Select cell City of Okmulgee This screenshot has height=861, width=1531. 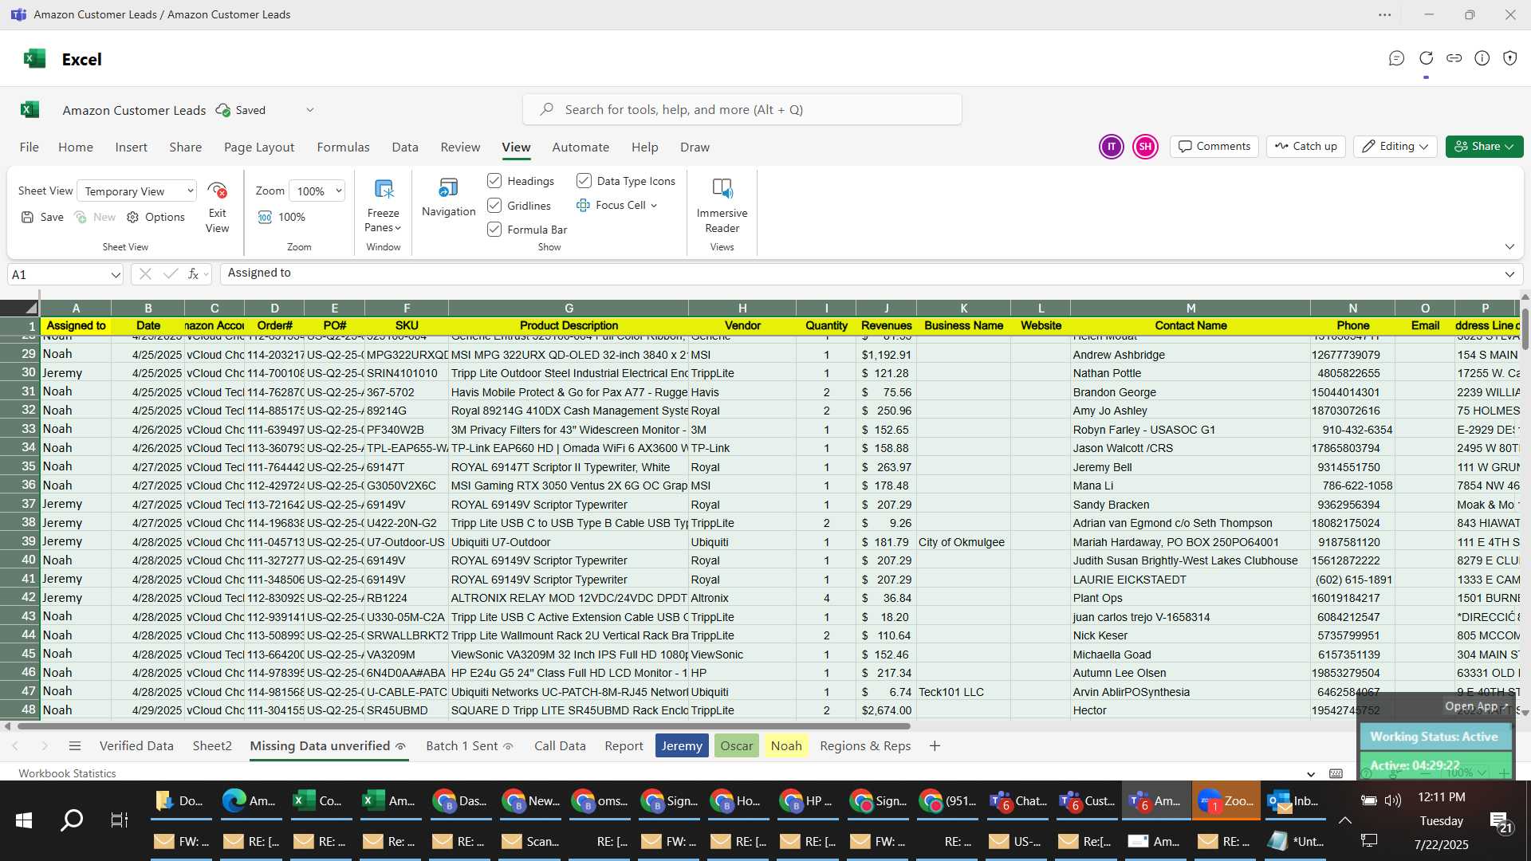click(x=962, y=542)
